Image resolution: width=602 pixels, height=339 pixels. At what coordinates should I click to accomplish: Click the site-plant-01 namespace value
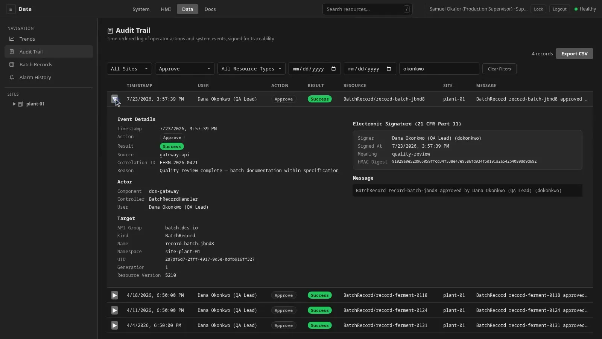pyautogui.click(x=182, y=252)
